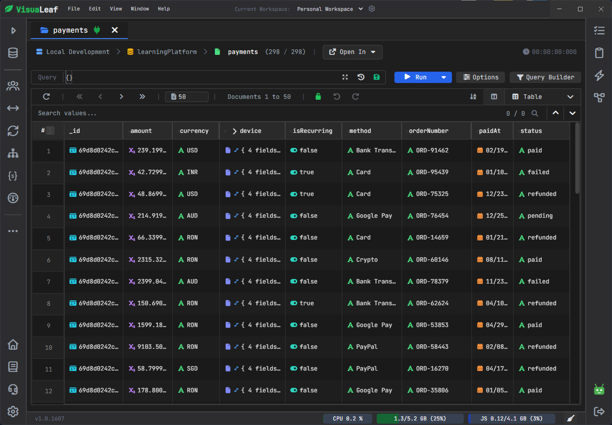Open the performance gauge sidebar icon

(x=13, y=198)
